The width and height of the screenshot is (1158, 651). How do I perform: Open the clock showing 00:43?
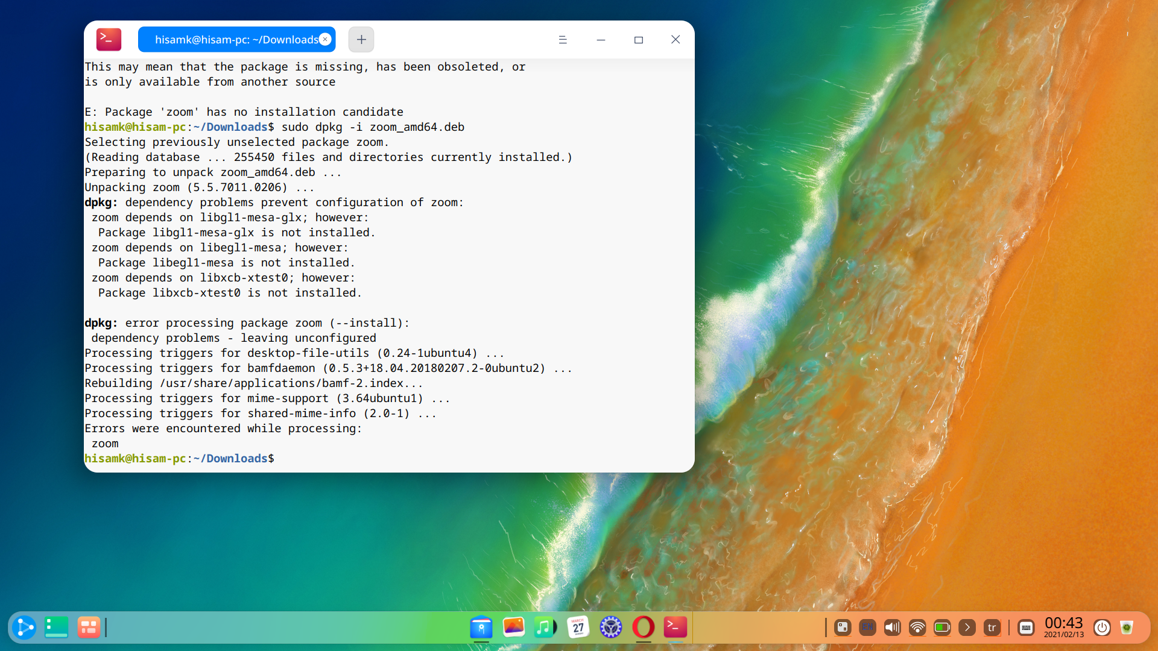(1064, 626)
